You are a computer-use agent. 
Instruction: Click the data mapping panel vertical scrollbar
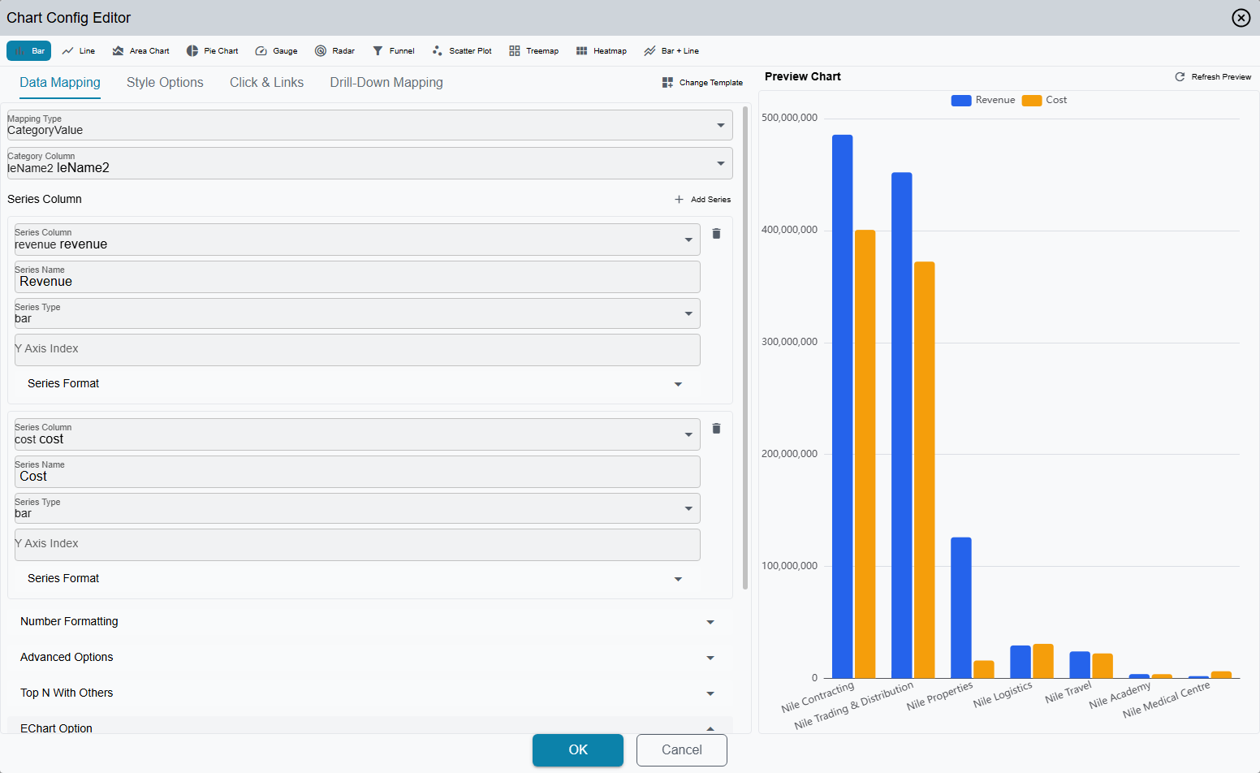(x=746, y=348)
